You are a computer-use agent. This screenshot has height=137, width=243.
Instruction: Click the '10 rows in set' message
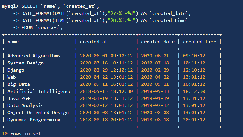point(22,134)
